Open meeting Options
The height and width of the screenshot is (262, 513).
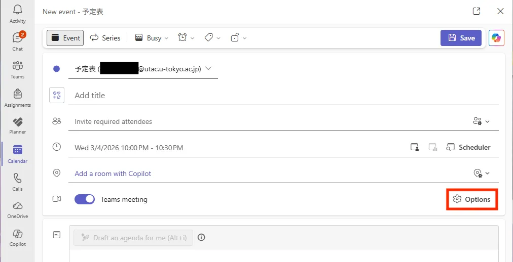(472, 199)
